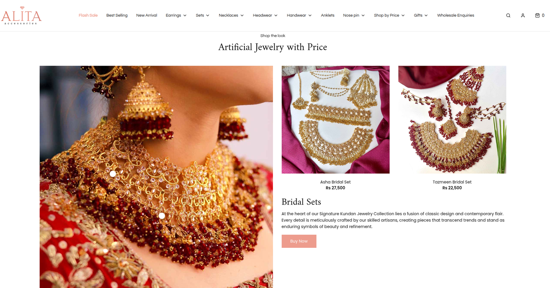Select the lower white hotspot on necklace photo
The width and height of the screenshot is (550, 288).
[162, 216]
